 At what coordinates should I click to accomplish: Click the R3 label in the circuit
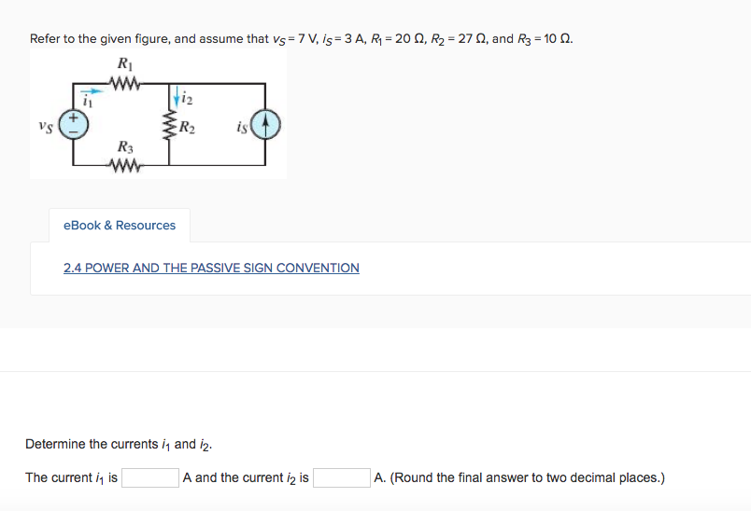[x=124, y=147]
